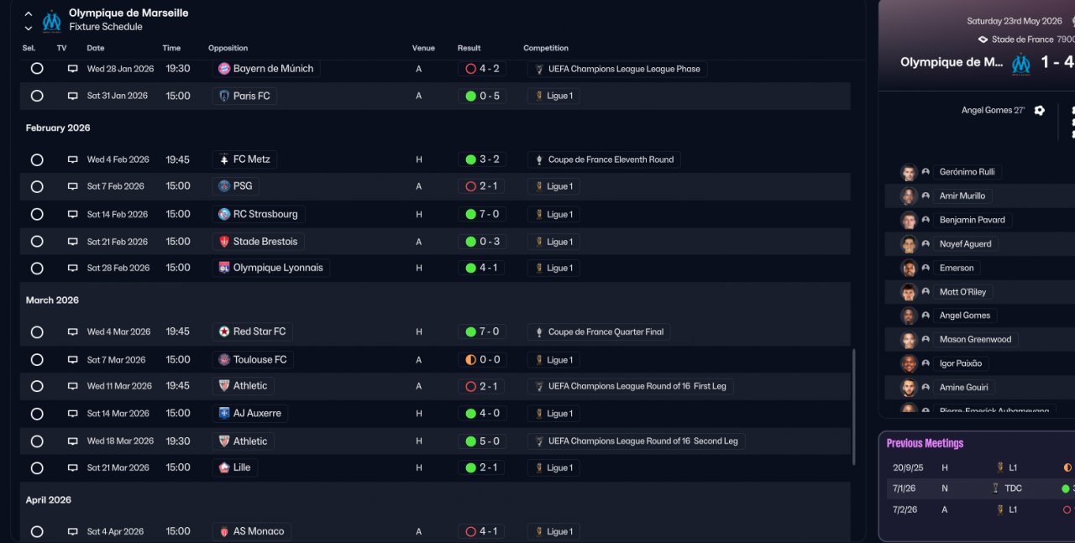This screenshot has height=543, width=1075.
Task: Select radio button for AS Monaco fixture
Action: pos(37,532)
